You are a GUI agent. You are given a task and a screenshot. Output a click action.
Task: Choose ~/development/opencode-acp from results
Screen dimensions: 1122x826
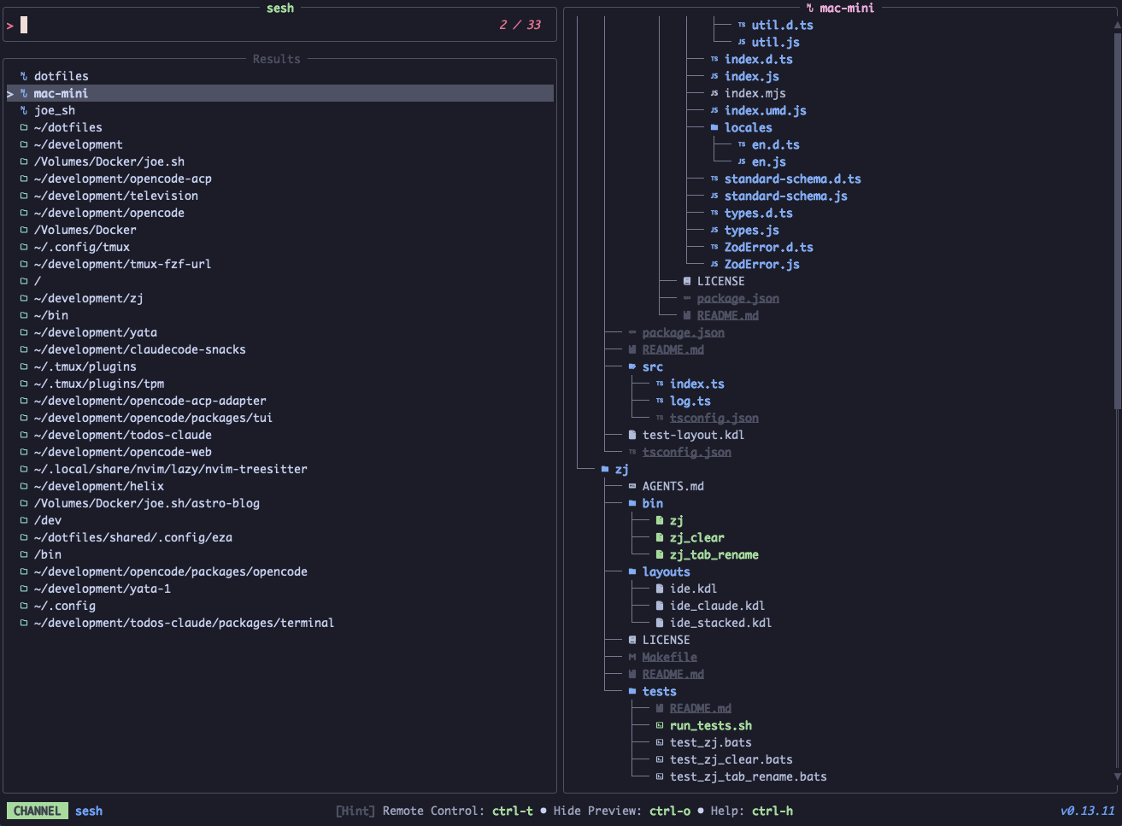click(x=122, y=179)
